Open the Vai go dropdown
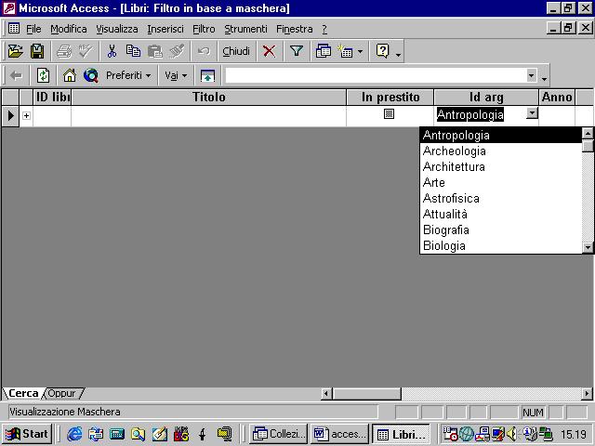595x446 pixels. tap(176, 75)
